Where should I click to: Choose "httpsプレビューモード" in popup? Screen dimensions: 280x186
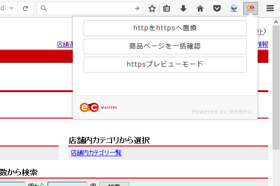165,65
